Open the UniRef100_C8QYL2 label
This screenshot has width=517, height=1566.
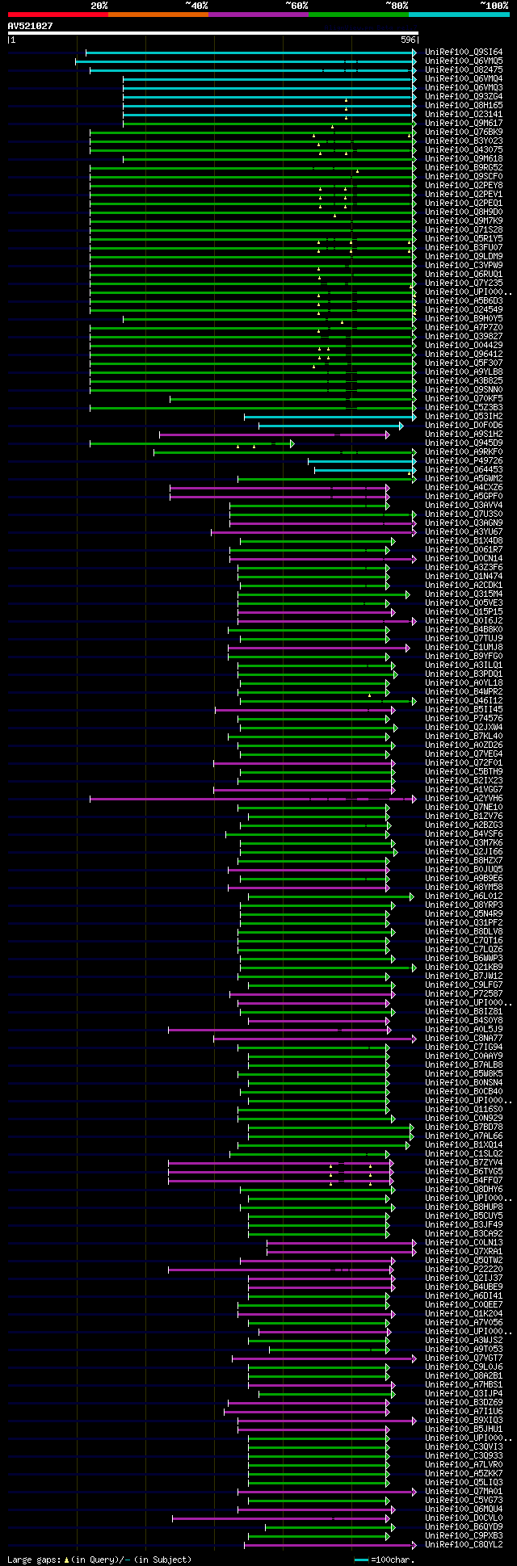(x=464, y=1545)
